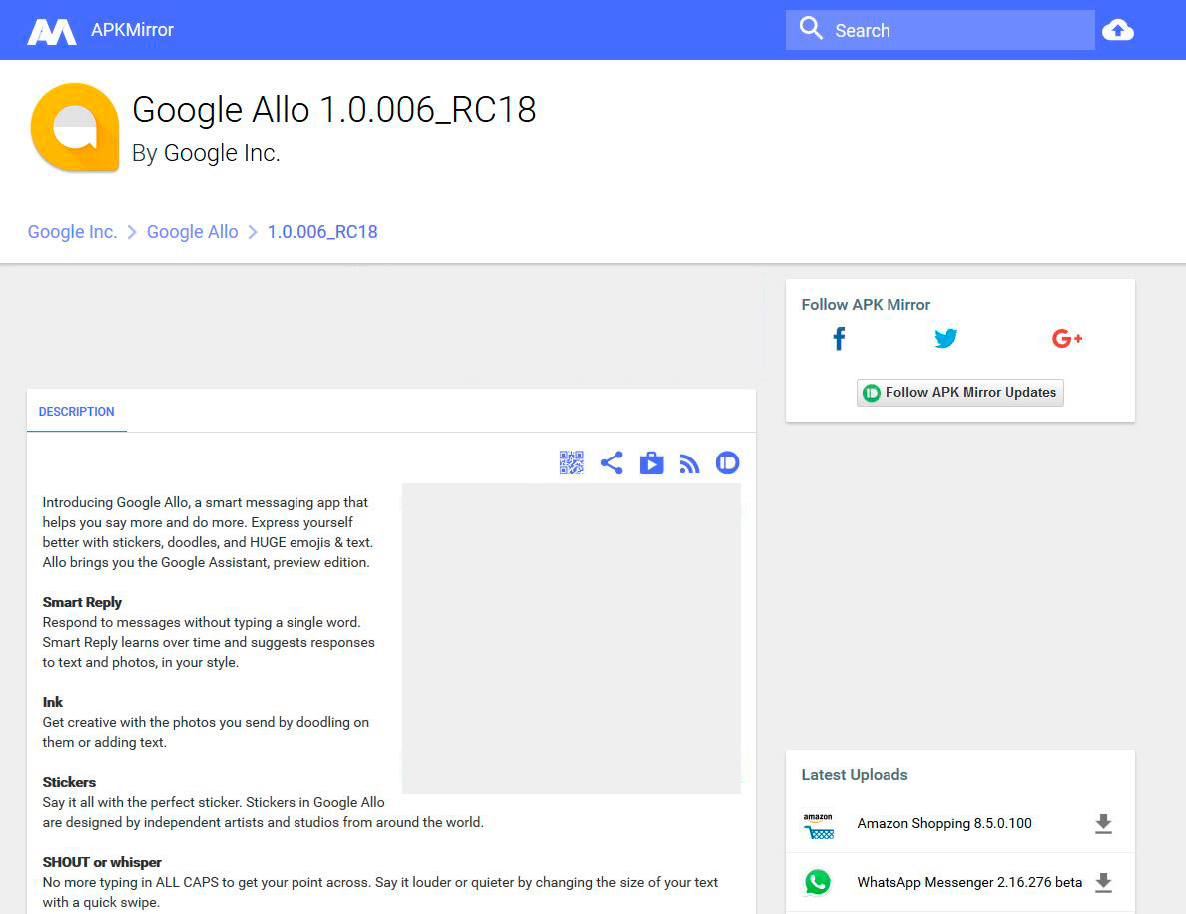
Task: Click the Amazon Shopping app icon
Action: (x=818, y=825)
